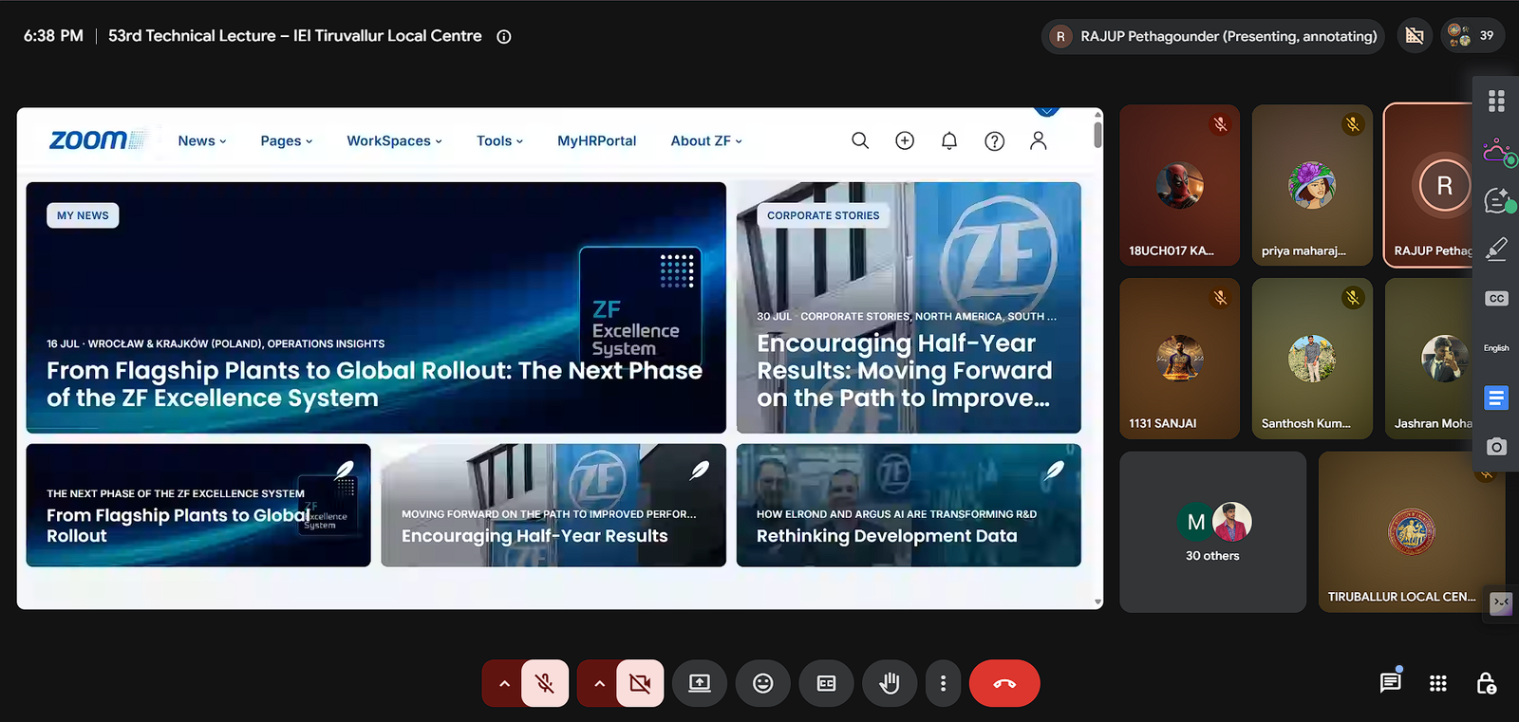The width and height of the screenshot is (1519, 722).
Task: Select the Santhosh Kum participant tile
Action: click(1312, 358)
